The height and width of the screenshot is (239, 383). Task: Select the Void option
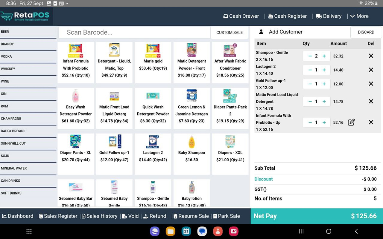(130, 216)
